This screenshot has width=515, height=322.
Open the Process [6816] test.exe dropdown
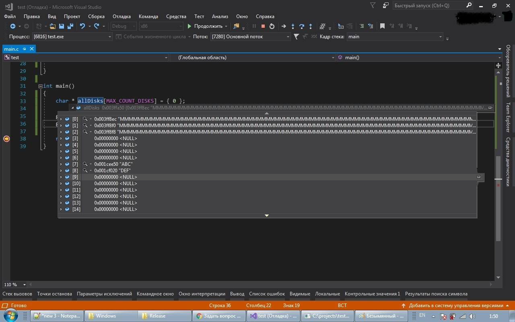point(110,37)
